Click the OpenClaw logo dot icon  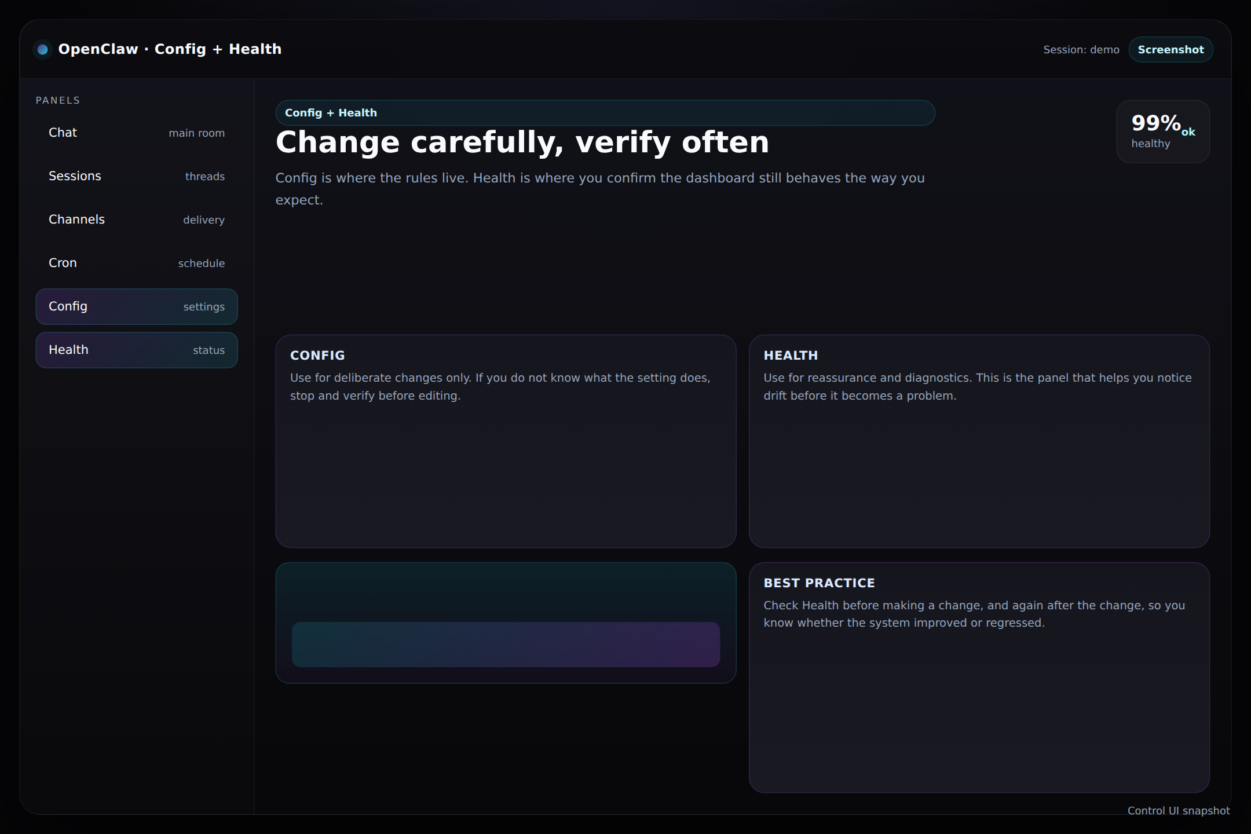point(42,50)
